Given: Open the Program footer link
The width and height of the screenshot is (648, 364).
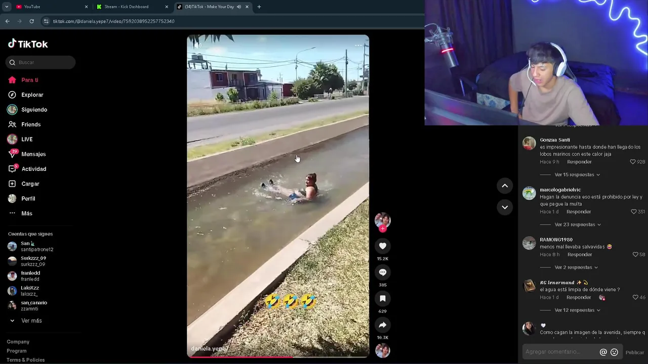Looking at the screenshot, I should pos(17,351).
